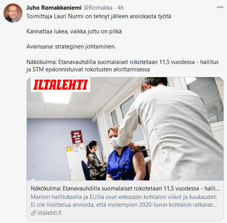The width and height of the screenshot is (227, 223).
Task: Open the vaccination photo preview
Action: click(125, 129)
